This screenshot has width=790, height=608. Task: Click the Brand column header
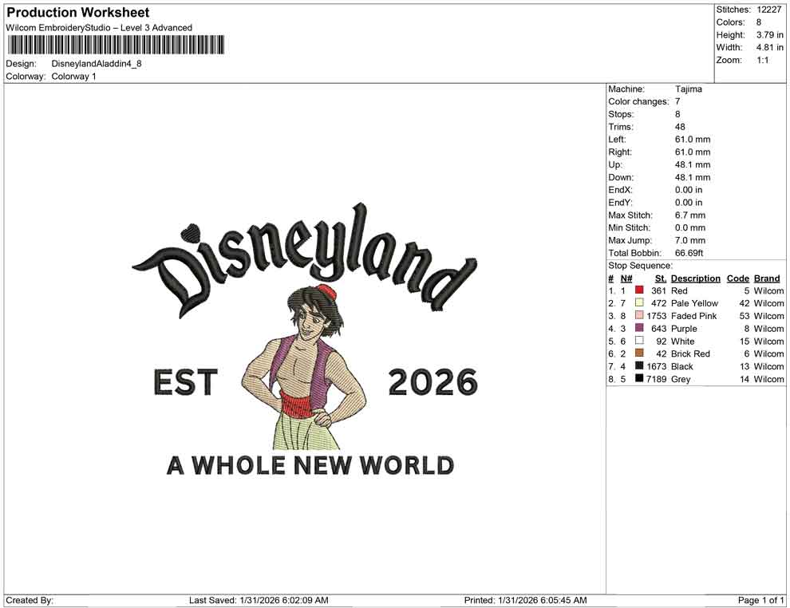(766, 278)
